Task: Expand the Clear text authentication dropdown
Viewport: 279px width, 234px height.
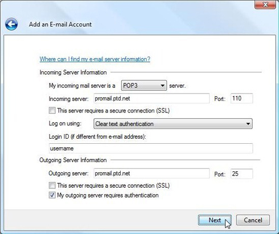Action: coord(173,124)
